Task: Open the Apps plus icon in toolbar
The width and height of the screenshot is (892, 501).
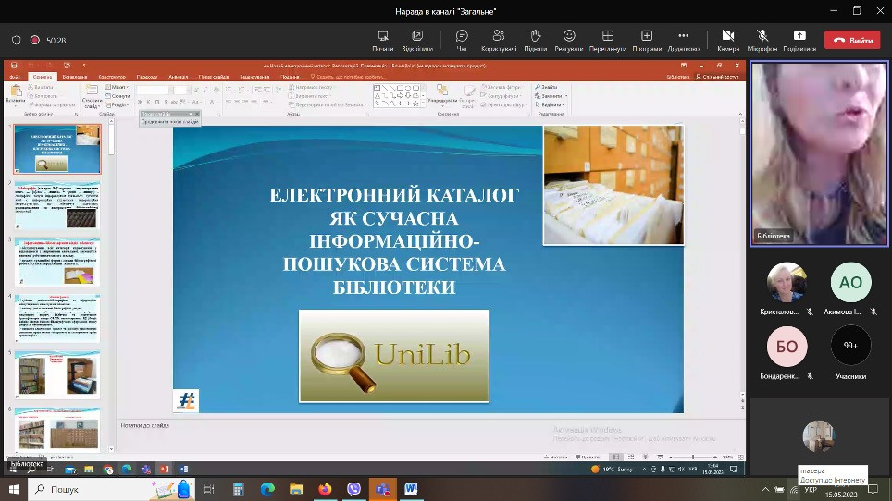Action: [647, 37]
